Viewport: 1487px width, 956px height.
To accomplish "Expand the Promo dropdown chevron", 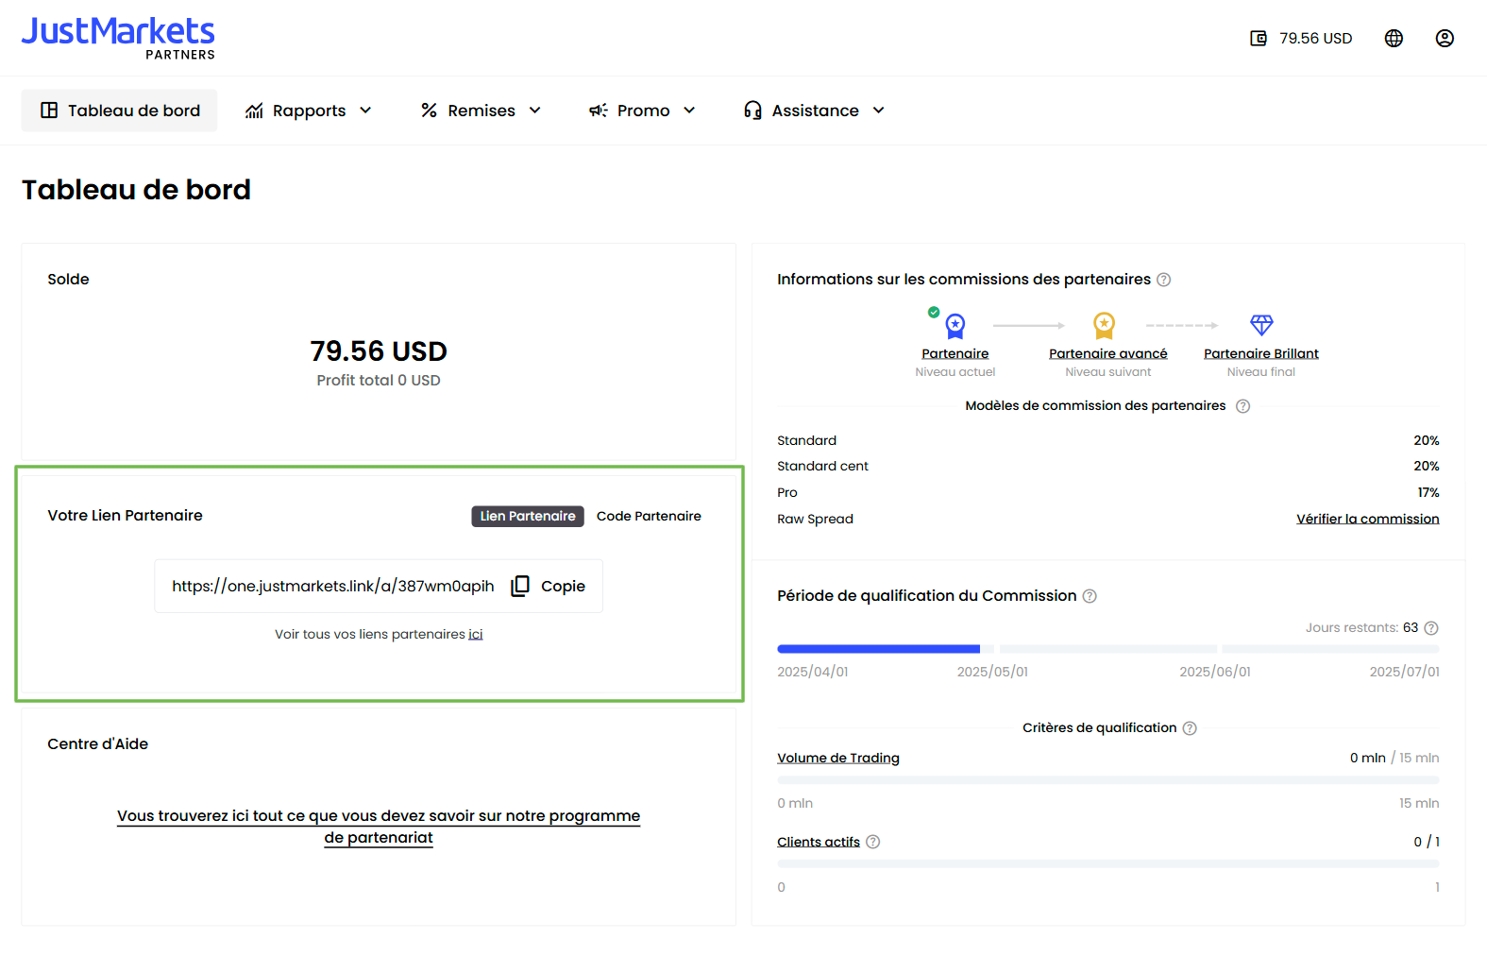I will pyautogui.click(x=689, y=111).
